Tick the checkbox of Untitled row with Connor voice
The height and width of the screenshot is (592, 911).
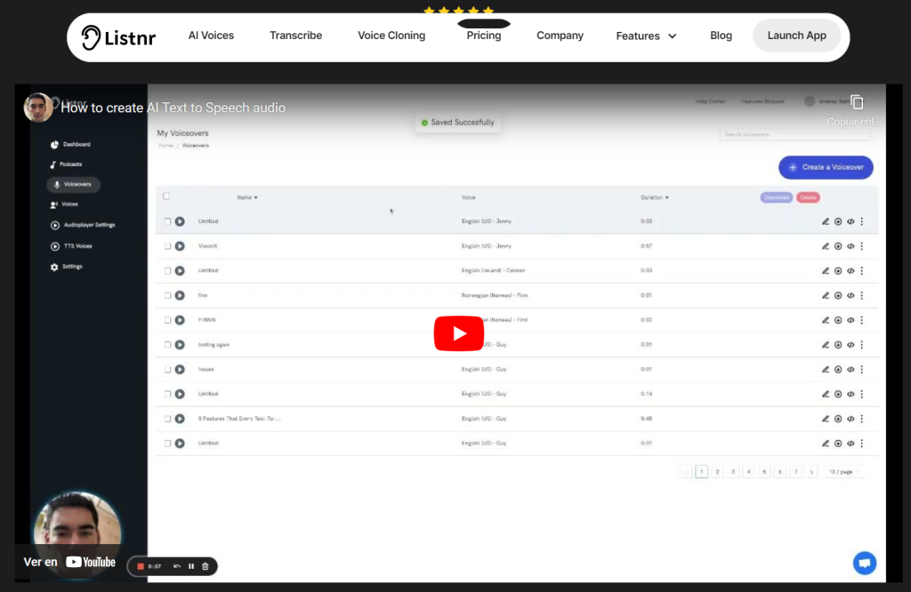tap(167, 270)
